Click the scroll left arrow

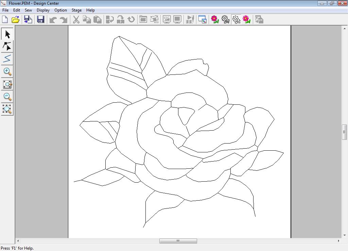click(18, 241)
